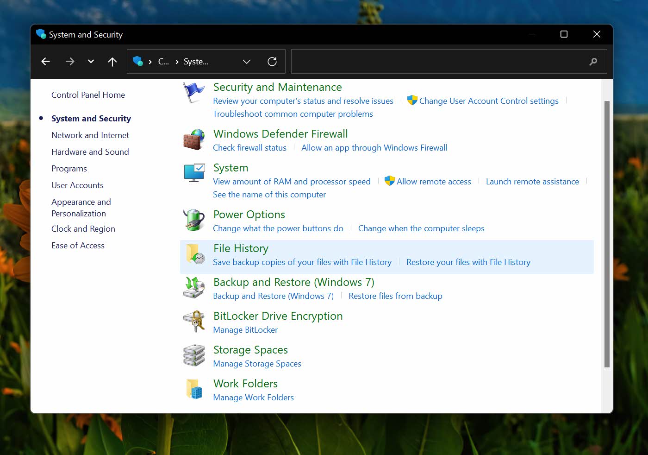Image resolution: width=648 pixels, height=455 pixels.
Task: Click the shield icon in title bar
Action: 41,34
